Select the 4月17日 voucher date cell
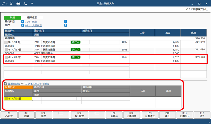Screen dimensions: 211x124 coord(19,50)
